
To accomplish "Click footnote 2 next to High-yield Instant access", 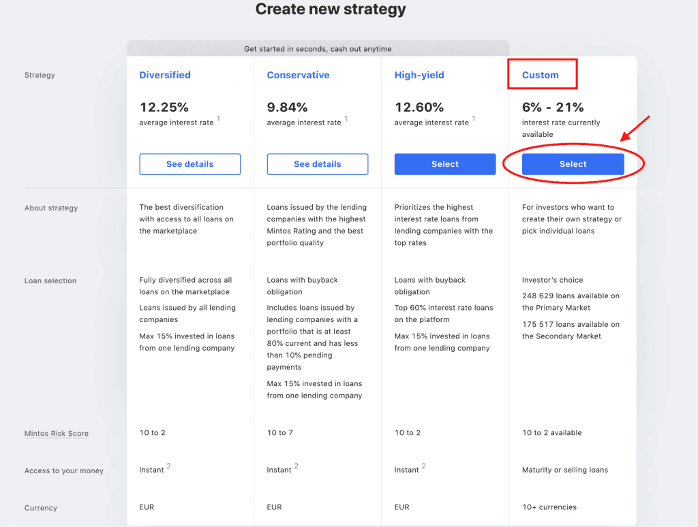I will pyautogui.click(x=423, y=466).
